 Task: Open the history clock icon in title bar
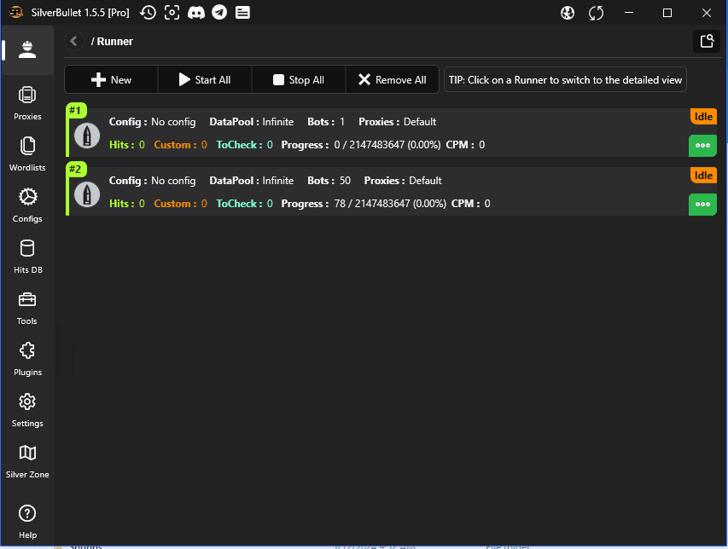tap(148, 13)
